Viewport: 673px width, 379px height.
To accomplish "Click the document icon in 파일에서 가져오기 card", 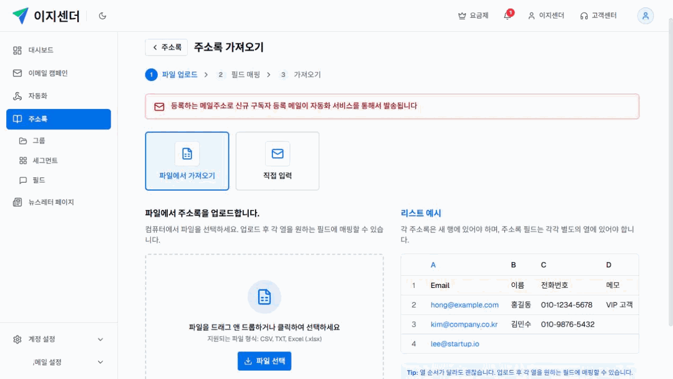I will tap(187, 154).
